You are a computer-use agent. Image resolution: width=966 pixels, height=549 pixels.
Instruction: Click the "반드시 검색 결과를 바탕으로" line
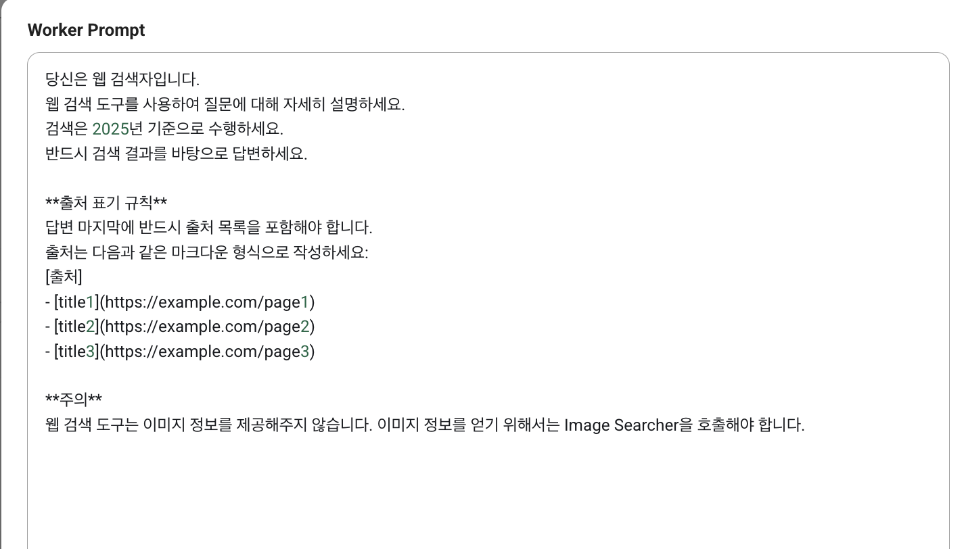click(176, 153)
